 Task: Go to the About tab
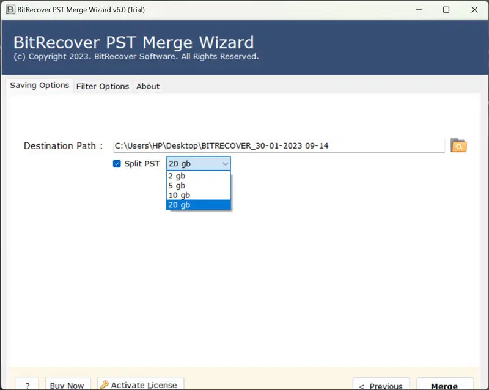(148, 86)
